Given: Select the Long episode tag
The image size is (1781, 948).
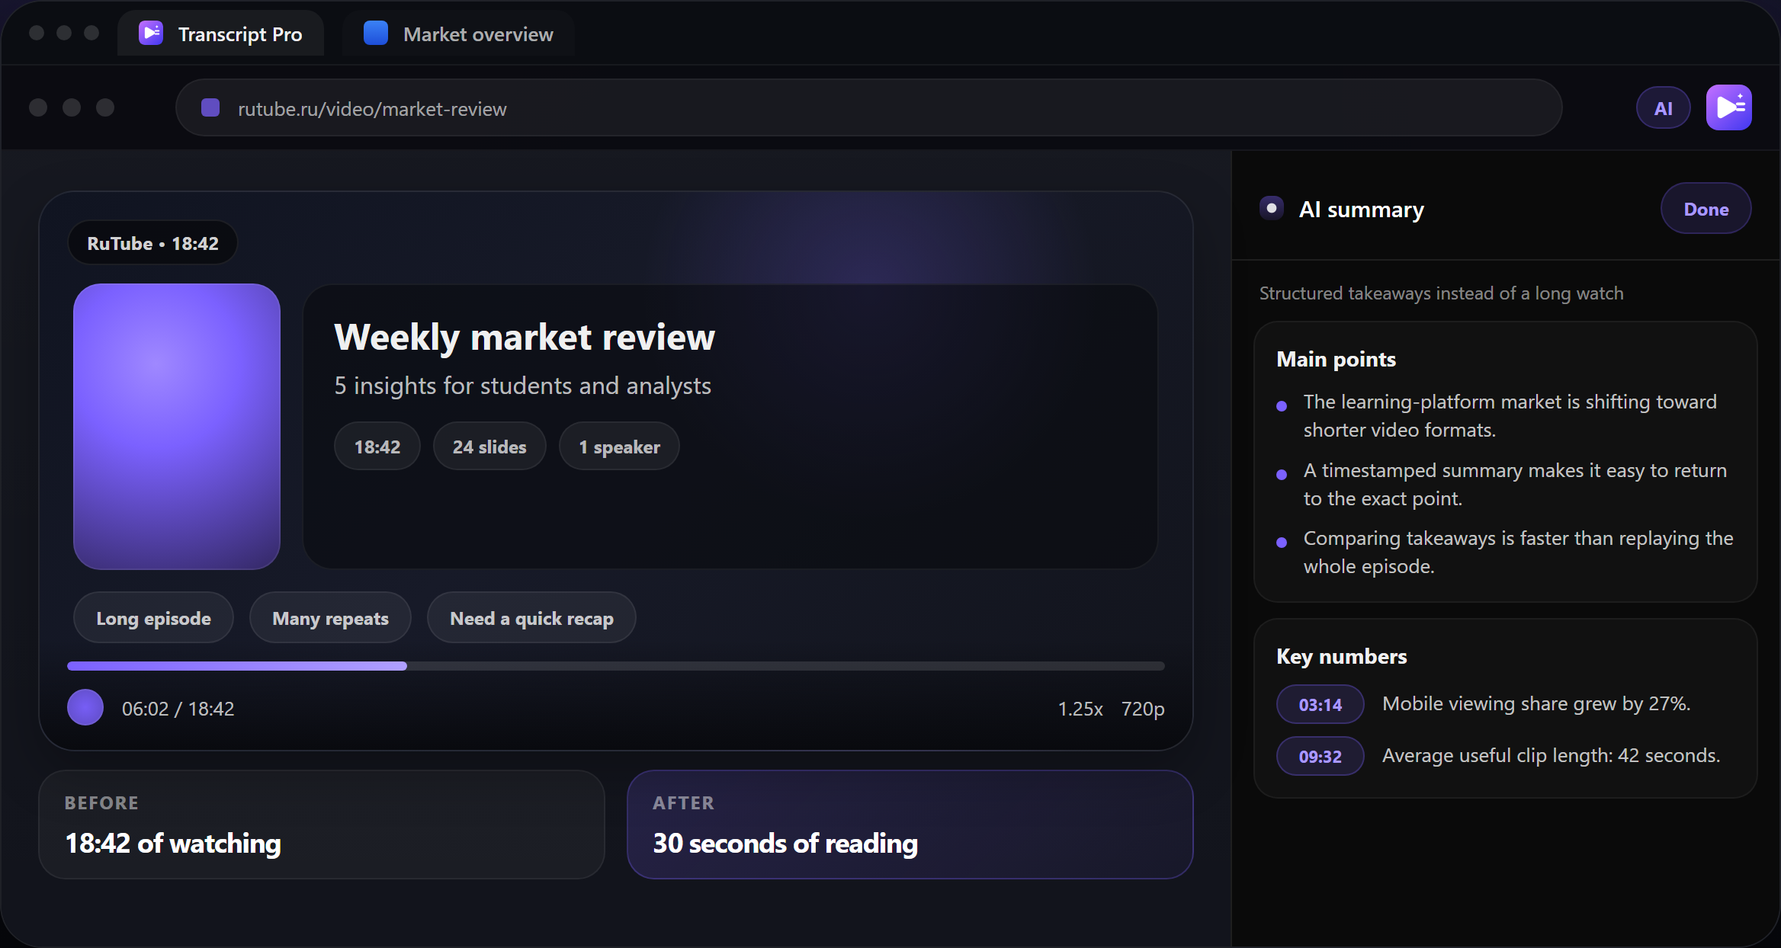Looking at the screenshot, I should click(153, 618).
